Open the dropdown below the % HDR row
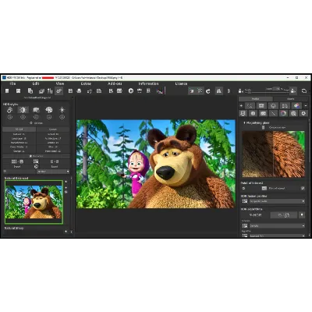Viewport: 312px width, 312px height. [x=277, y=226]
